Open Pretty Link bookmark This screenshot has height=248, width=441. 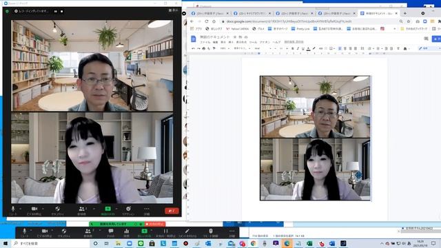[300, 29]
